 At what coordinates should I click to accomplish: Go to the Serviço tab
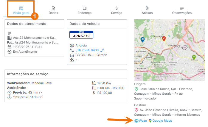coord(117,10)
